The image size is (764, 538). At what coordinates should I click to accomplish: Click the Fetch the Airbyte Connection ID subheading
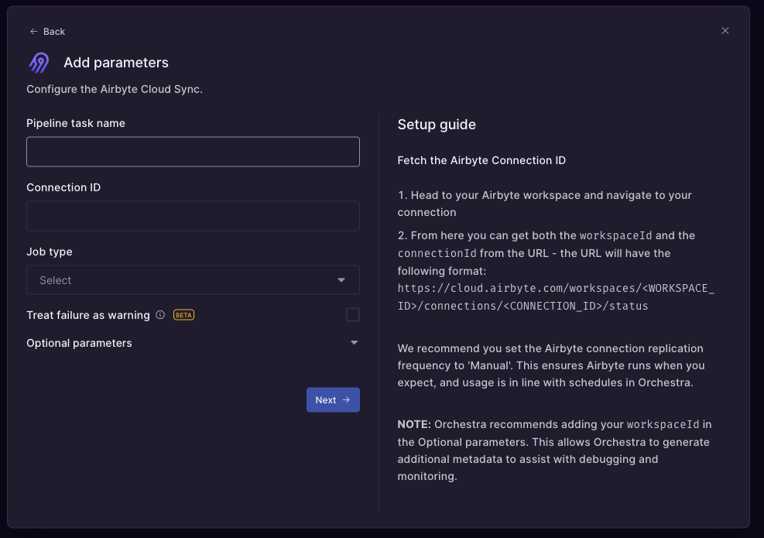(481, 160)
